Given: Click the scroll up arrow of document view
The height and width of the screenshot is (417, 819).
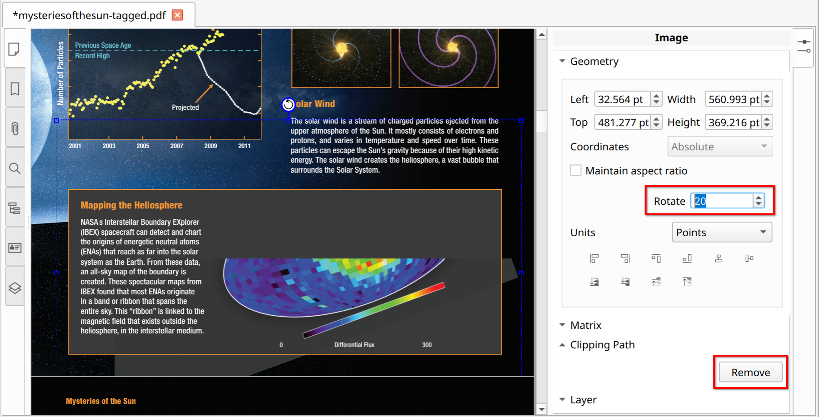Looking at the screenshot, I should pyautogui.click(x=541, y=34).
